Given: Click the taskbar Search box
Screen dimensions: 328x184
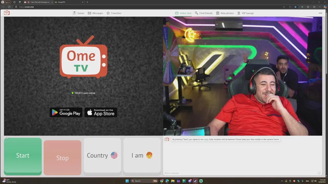Looking at the screenshot, I should [145, 181].
